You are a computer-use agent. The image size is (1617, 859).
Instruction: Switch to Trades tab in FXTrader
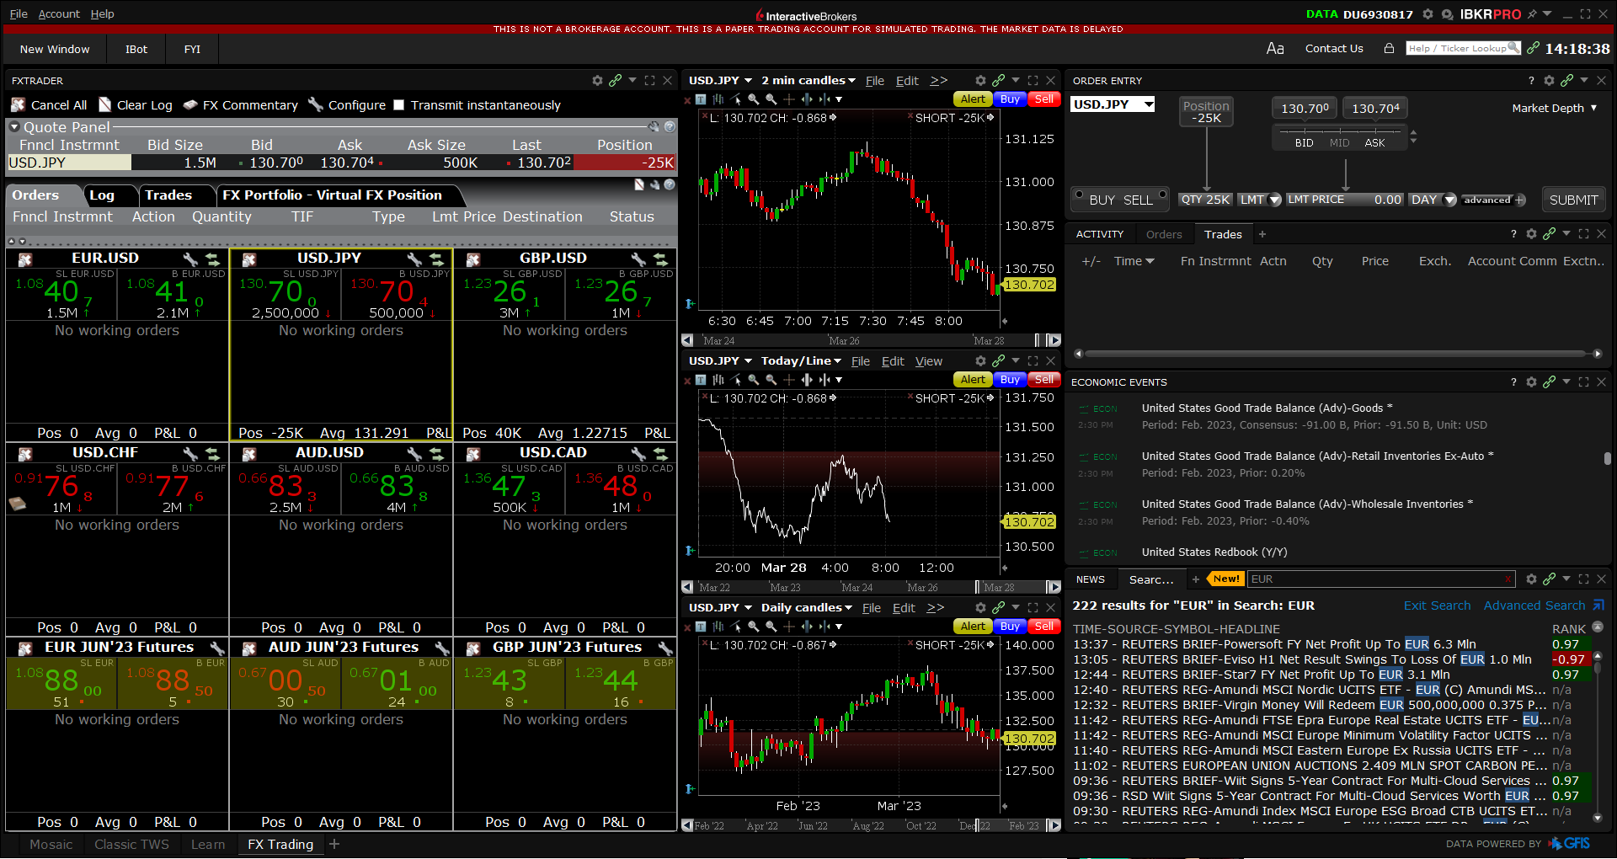tap(168, 195)
